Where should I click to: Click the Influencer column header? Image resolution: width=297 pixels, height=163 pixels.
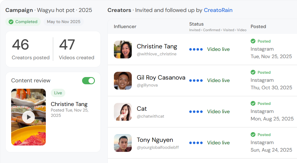tap(125, 27)
